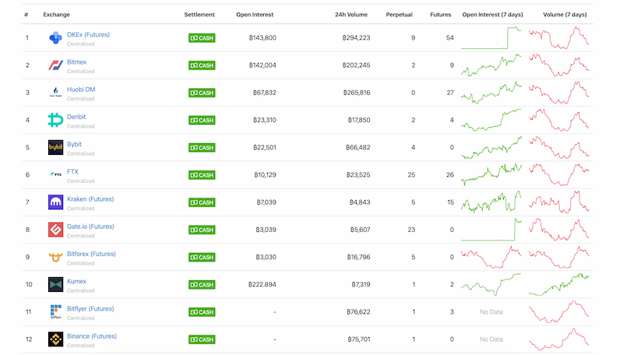Click the No Data cell for Binance
Image resolution: width=623 pixels, height=355 pixels.
pyautogui.click(x=491, y=339)
